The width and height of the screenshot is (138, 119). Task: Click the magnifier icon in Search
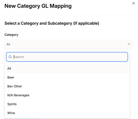coord(10,57)
